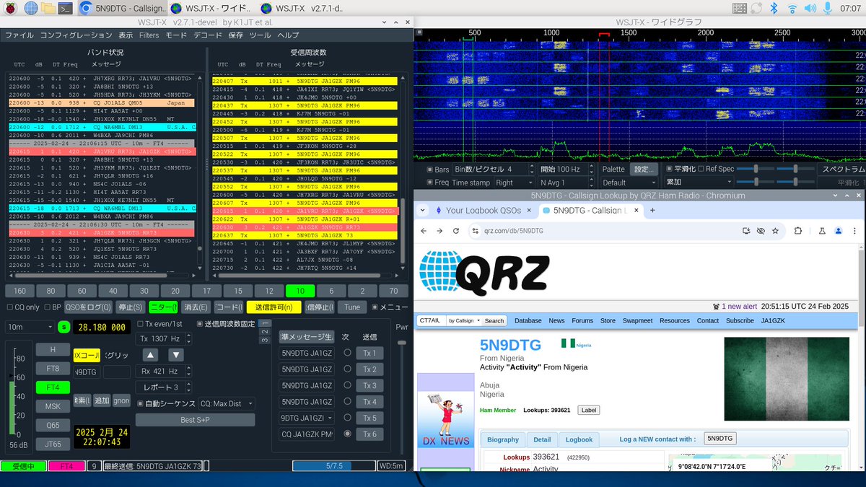Open the by Callsign search dropdown
The image size is (866, 487).
(x=463, y=320)
